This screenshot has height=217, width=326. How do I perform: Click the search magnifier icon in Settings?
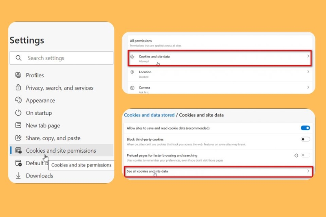18,58
